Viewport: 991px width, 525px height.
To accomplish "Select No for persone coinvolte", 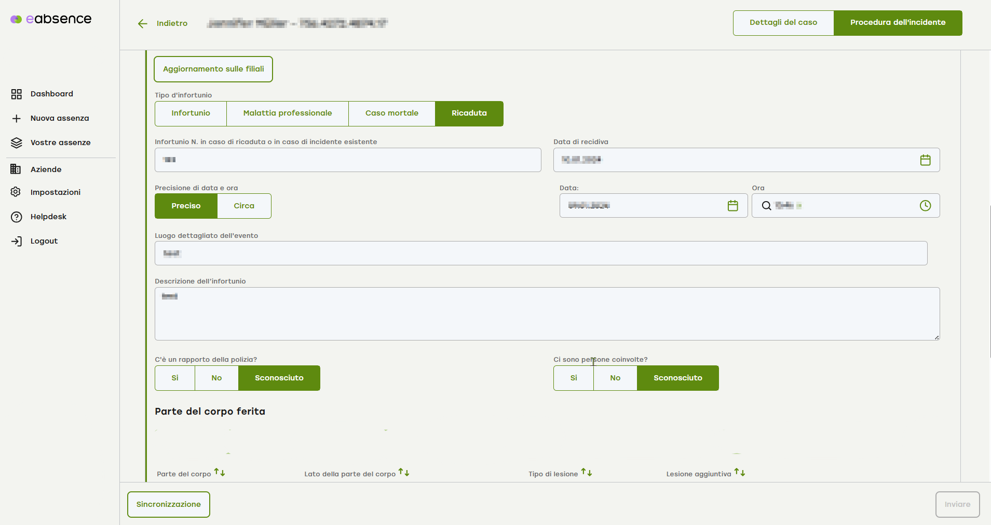I will [615, 378].
